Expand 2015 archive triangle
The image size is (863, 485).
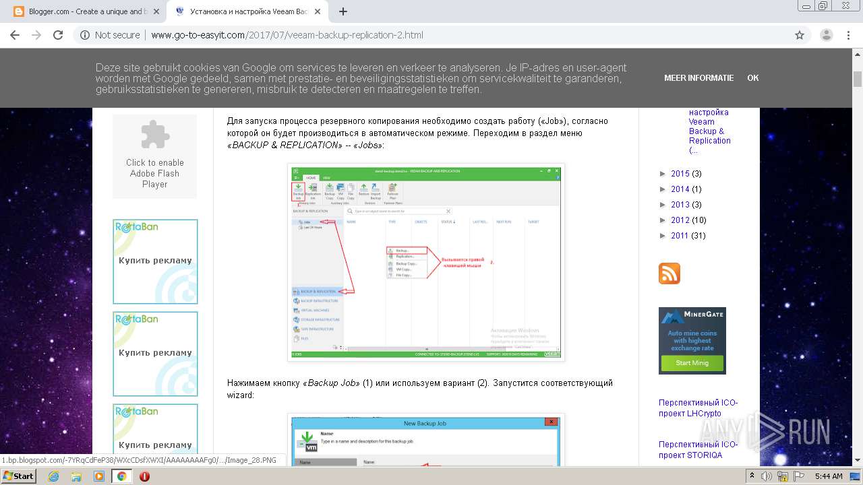(x=663, y=174)
